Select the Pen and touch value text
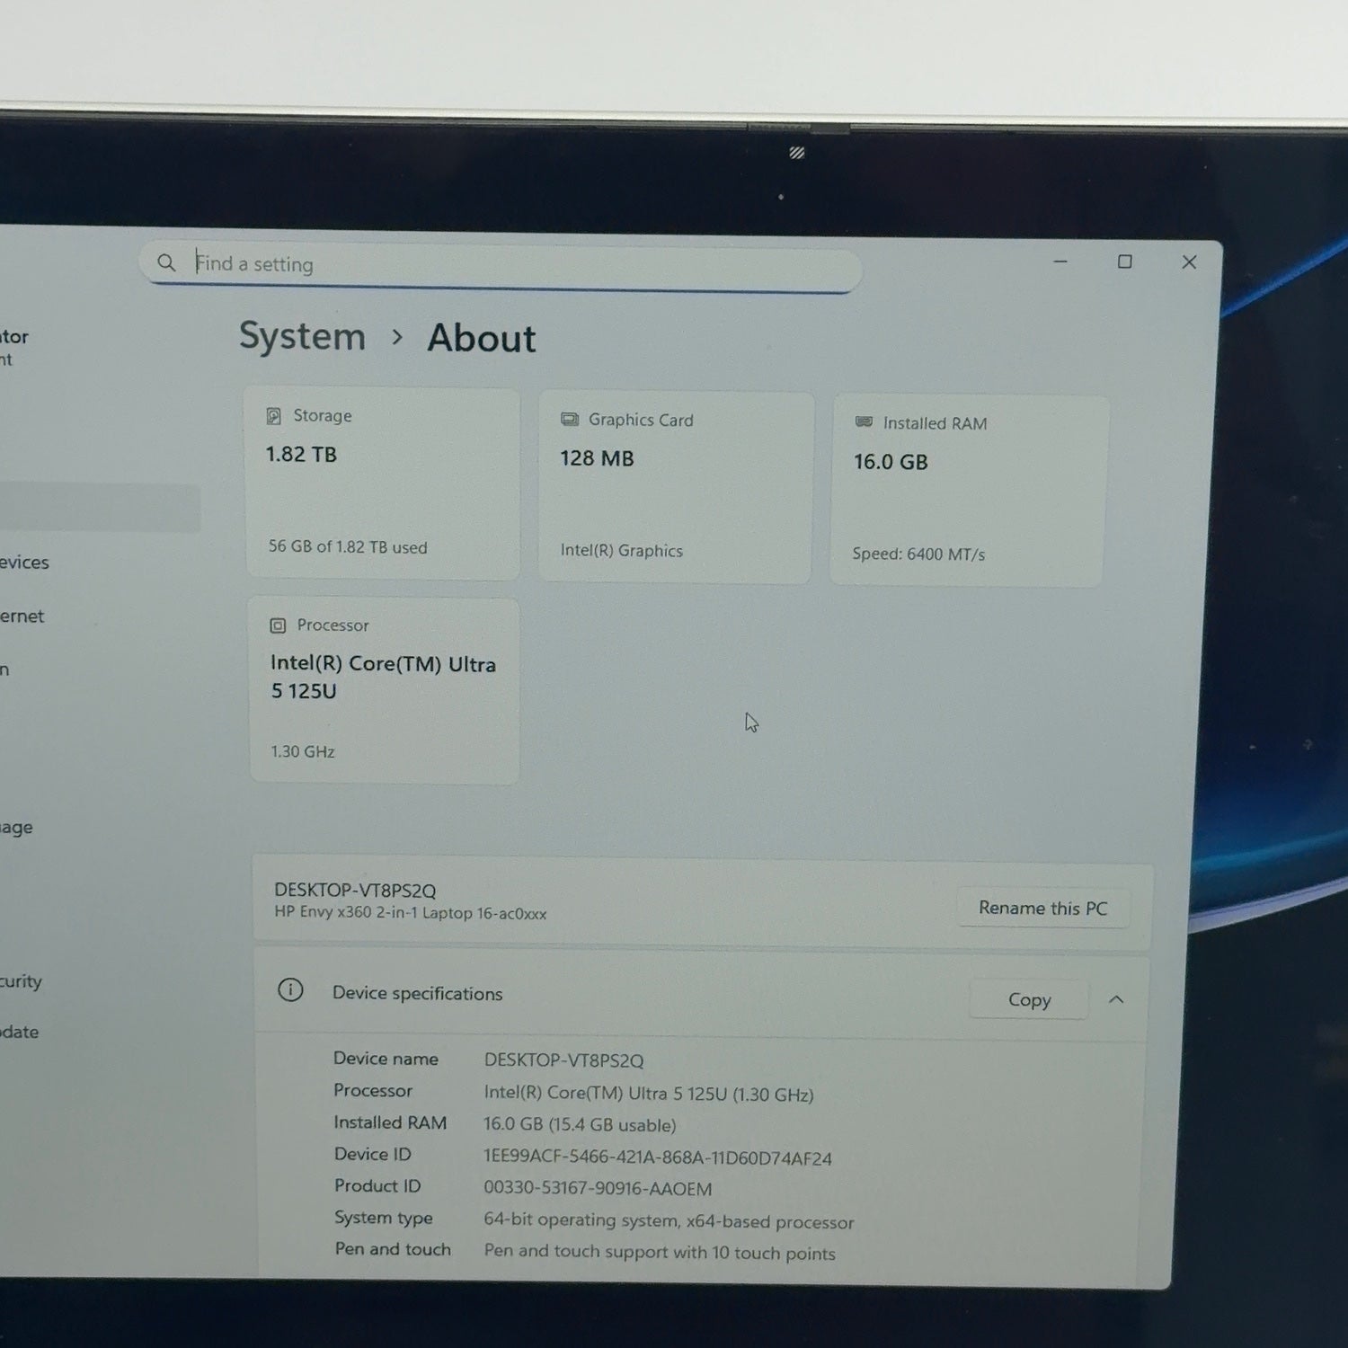 tap(660, 1252)
